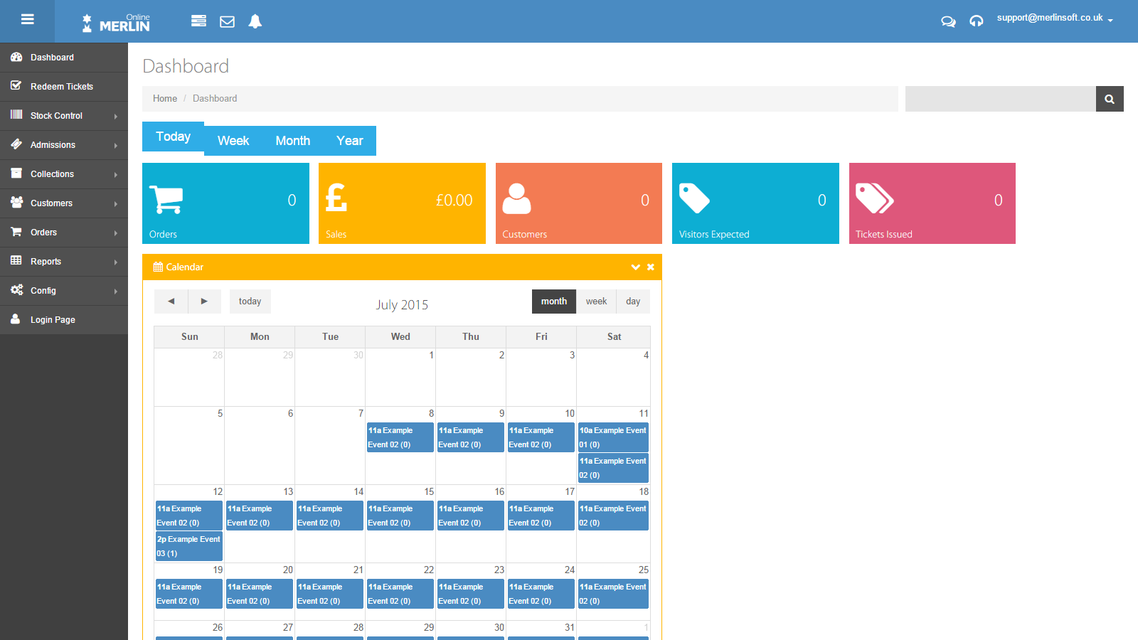Screen dimensions: 1138x640
Task: Open Login Page in the sidebar
Action: [64, 320]
